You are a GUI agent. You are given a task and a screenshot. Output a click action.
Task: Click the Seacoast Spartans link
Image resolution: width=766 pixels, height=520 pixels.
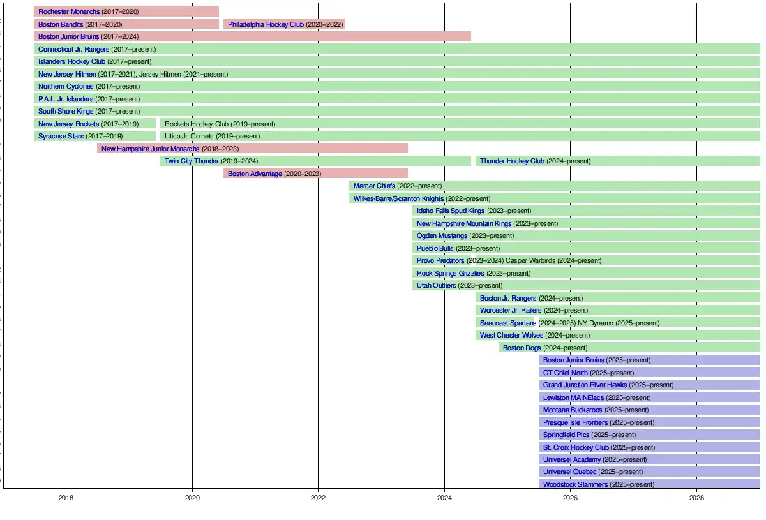pyautogui.click(x=507, y=323)
